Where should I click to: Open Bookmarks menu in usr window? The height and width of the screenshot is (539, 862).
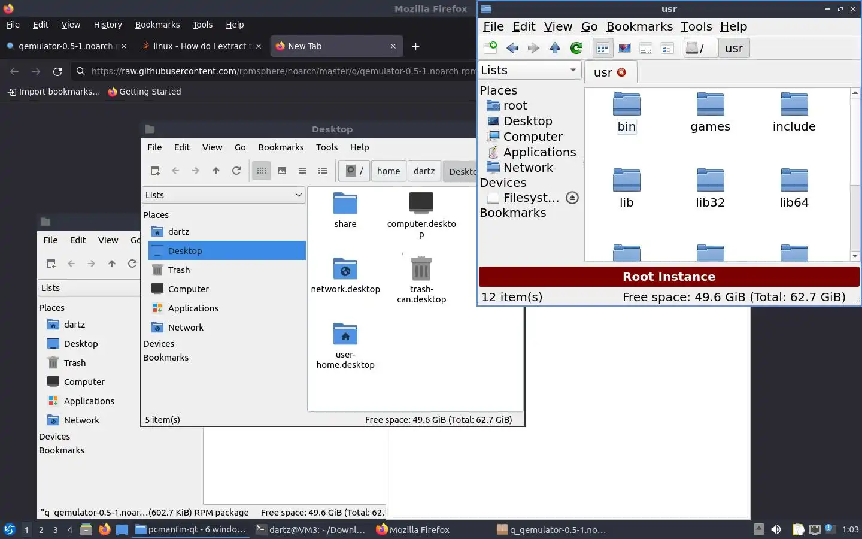pyautogui.click(x=639, y=26)
